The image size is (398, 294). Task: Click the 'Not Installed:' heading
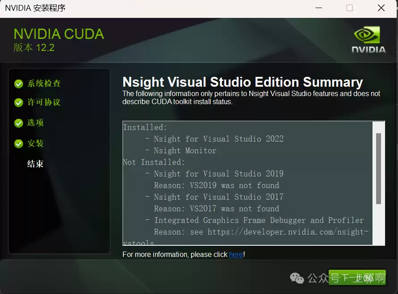[154, 162]
